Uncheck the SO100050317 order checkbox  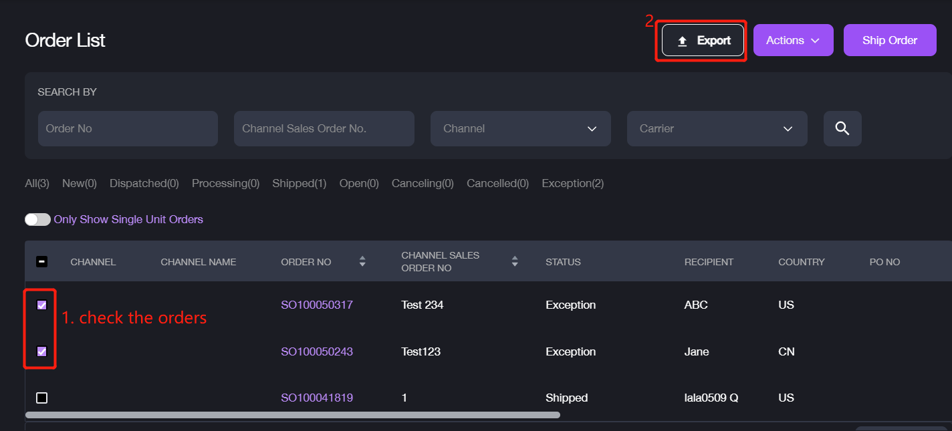pyautogui.click(x=41, y=305)
